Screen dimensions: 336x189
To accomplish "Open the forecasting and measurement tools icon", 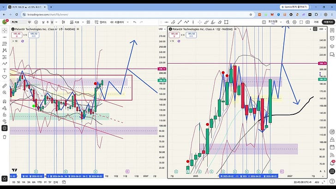I will (x=5, y=57).
